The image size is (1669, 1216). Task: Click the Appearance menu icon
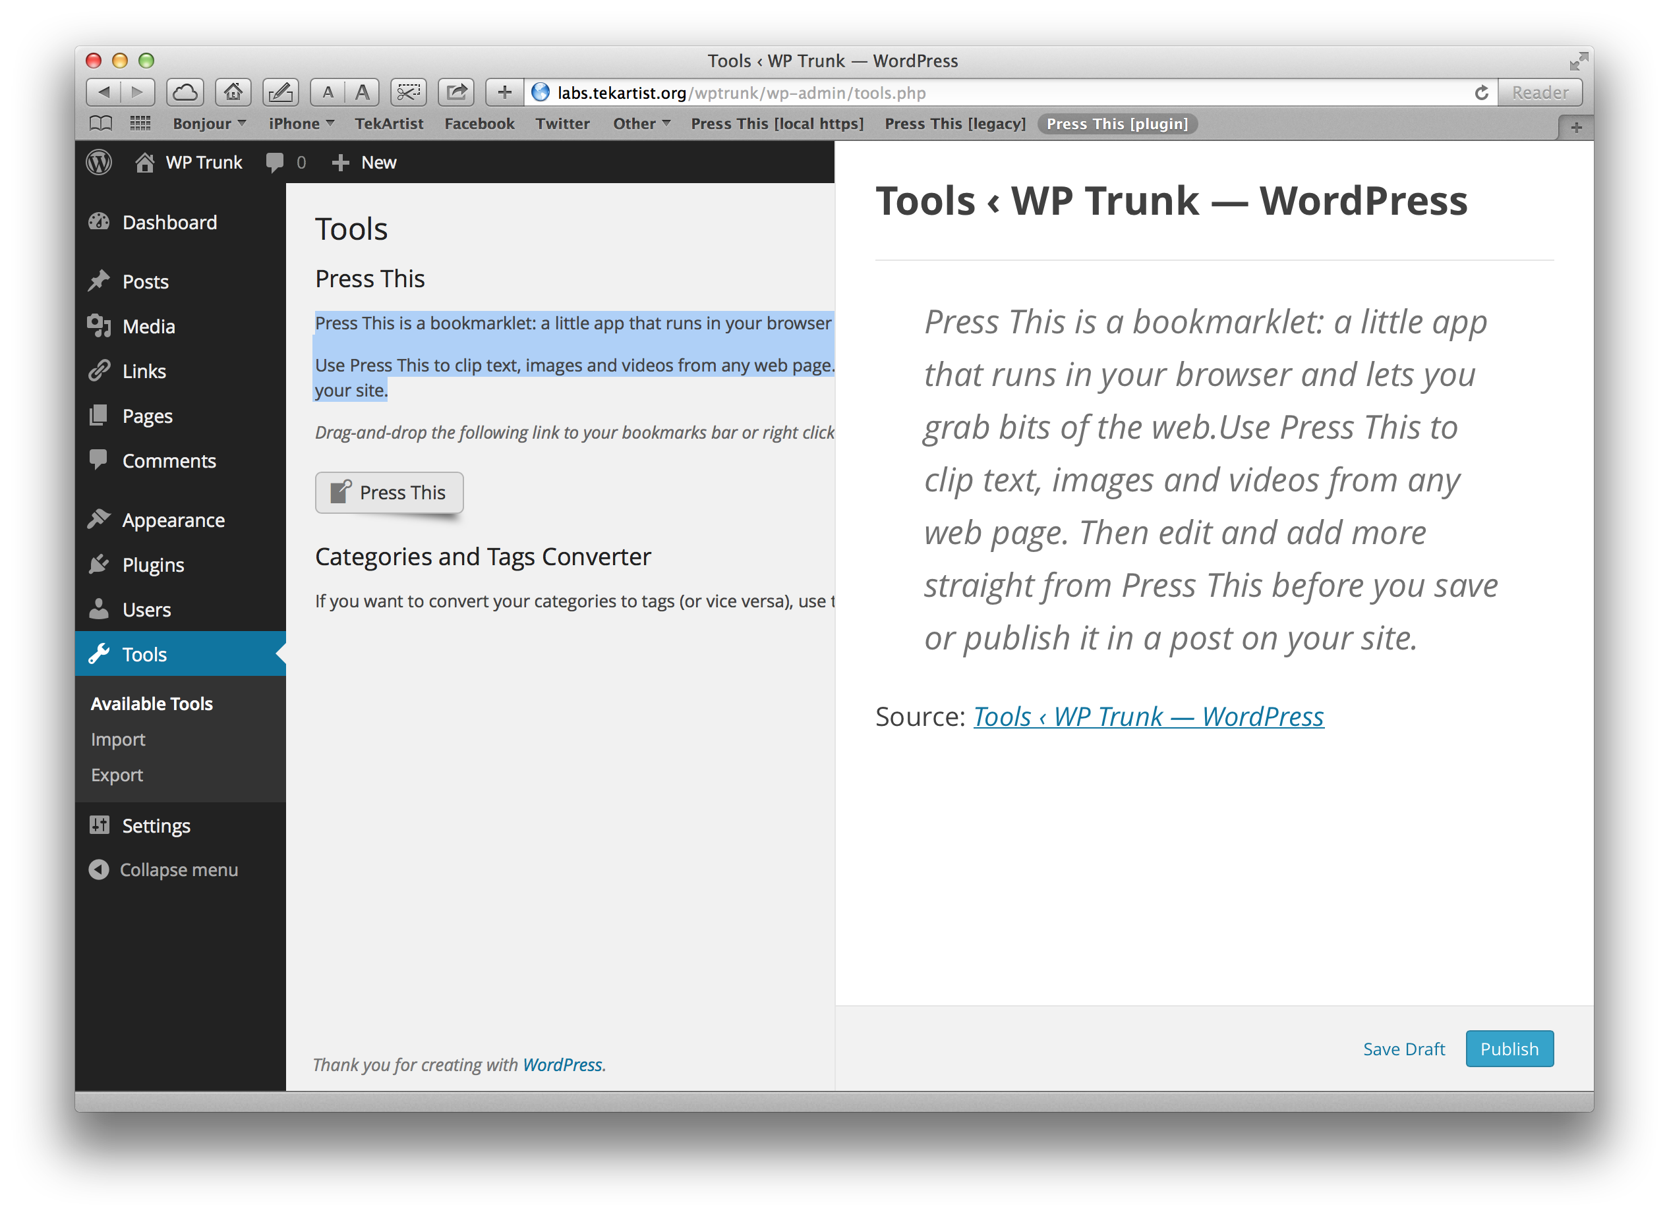coord(101,520)
